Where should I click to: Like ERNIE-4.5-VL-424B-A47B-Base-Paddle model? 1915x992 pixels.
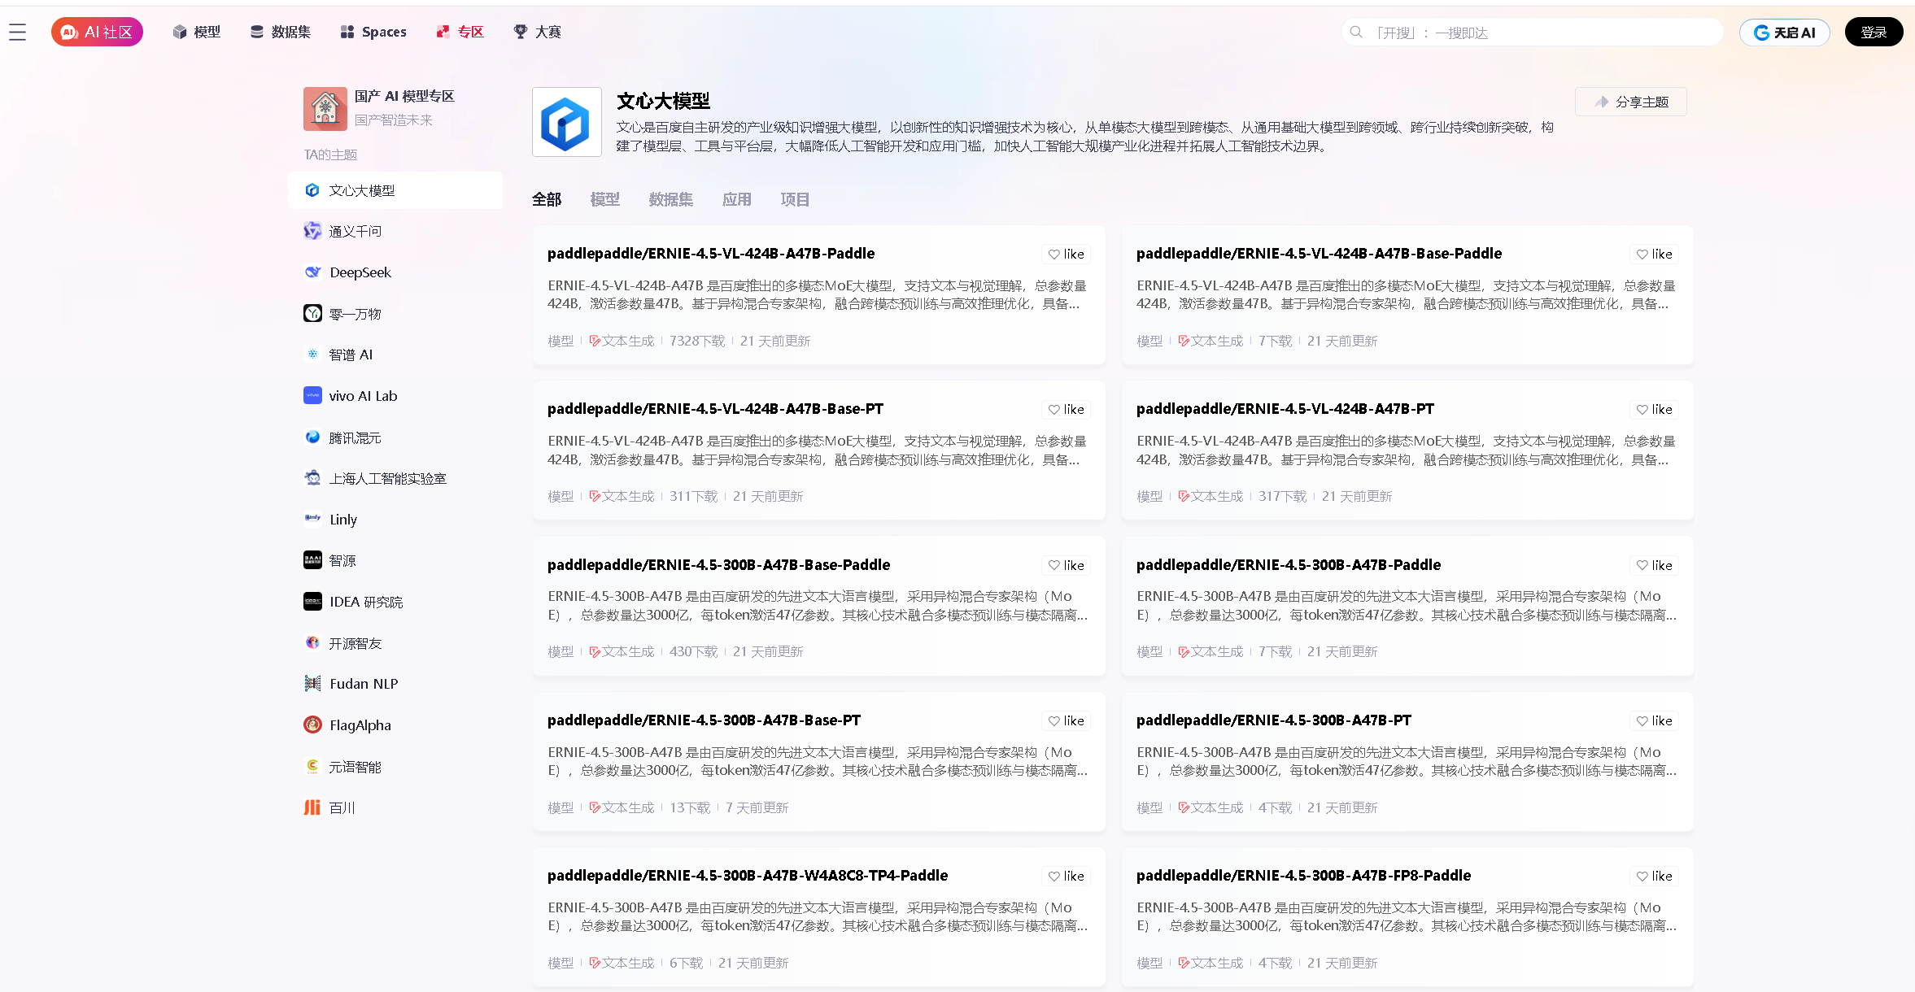pos(1655,255)
